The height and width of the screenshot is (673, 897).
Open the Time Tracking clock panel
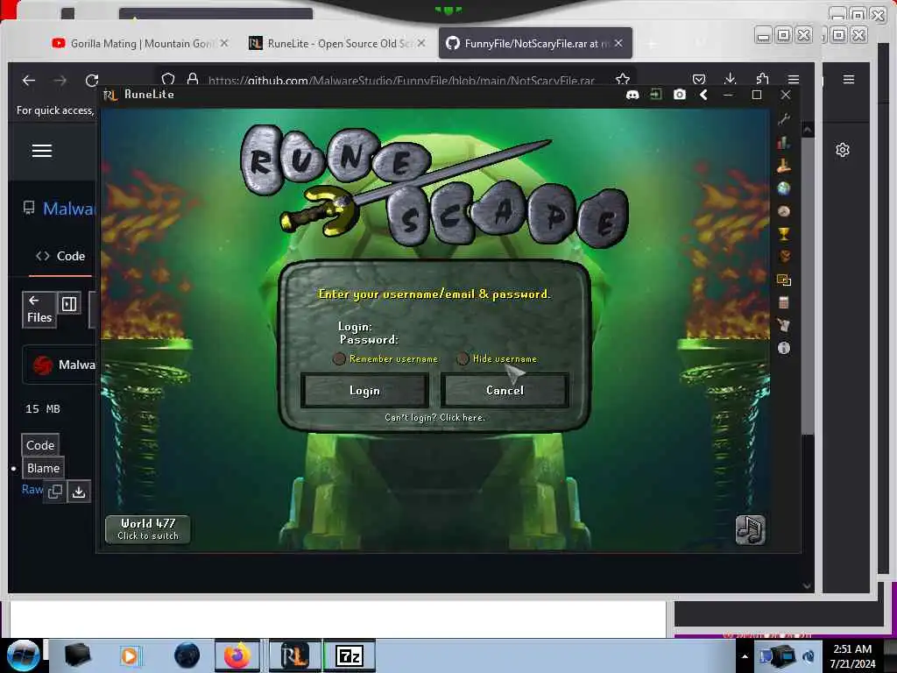point(784,211)
